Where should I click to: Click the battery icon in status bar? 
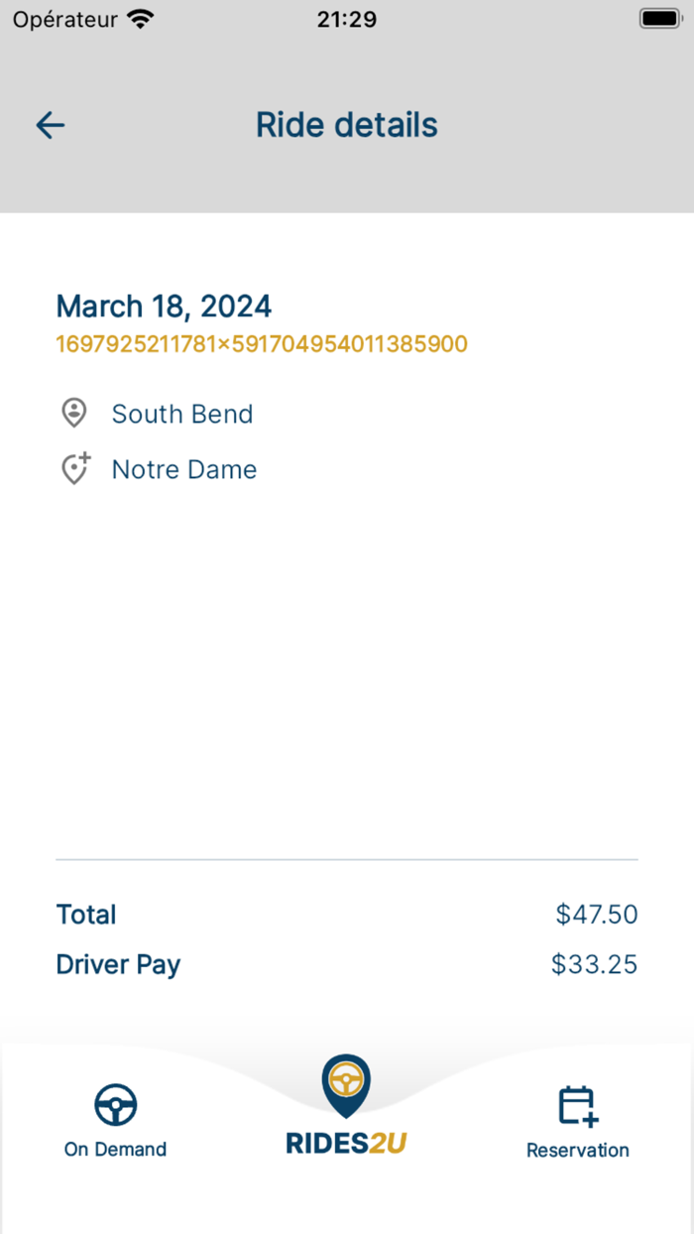pyautogui.click(x=659, y=19)
